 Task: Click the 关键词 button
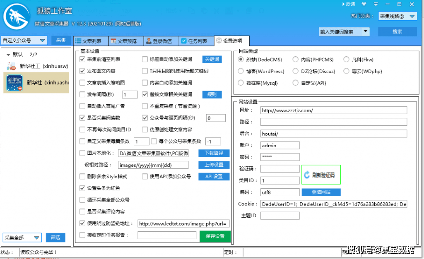click(x=212, y=59)
